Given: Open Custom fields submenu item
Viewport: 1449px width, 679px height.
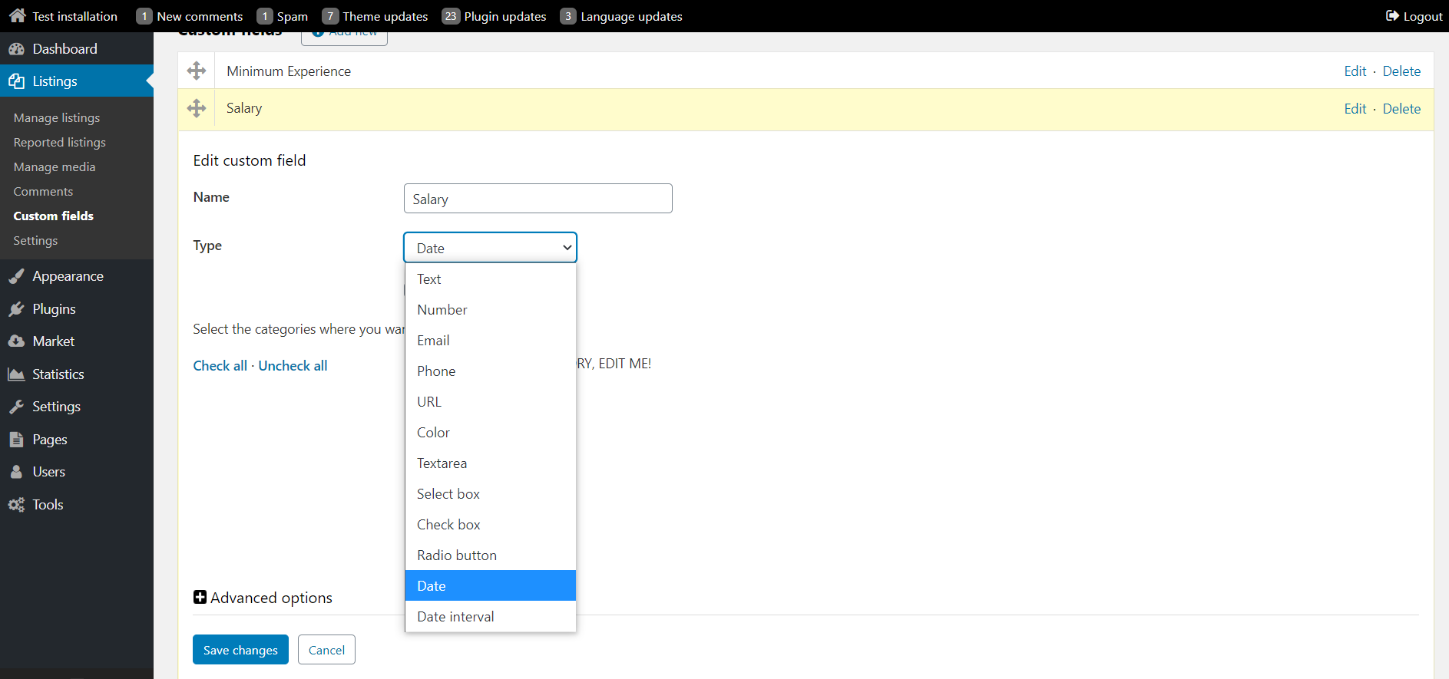Looking at the screenshot, I should pyautogui.click(x=54, y=216).
